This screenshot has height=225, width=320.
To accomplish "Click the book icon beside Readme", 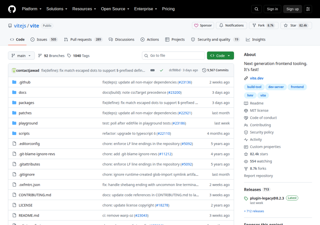I will tap(246, 103).
